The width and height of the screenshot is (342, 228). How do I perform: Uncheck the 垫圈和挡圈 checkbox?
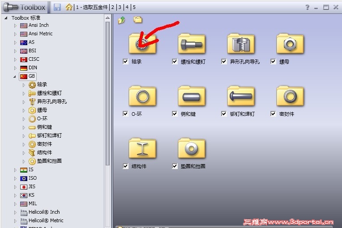point(175,166)
